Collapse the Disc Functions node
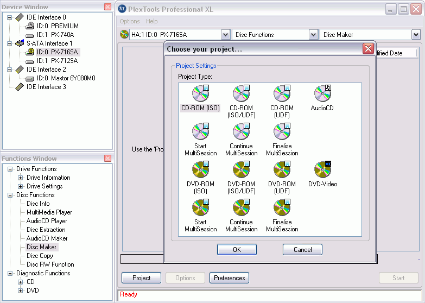425x303 pixels. pos(10,195)
